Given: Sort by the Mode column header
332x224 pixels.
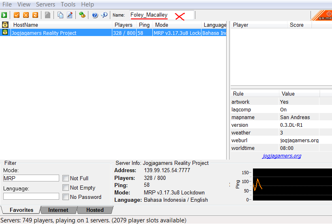Looking at the screenshot, I should coord(177,25).
